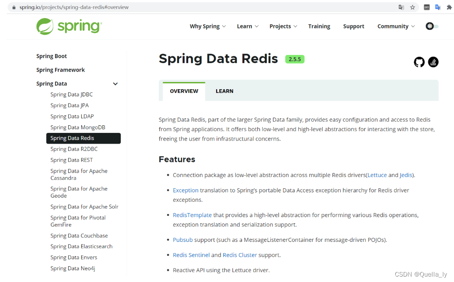Select Spring Data for Apache Solr
This screenshot has height=282, width=454.
[x=84, y=207]
